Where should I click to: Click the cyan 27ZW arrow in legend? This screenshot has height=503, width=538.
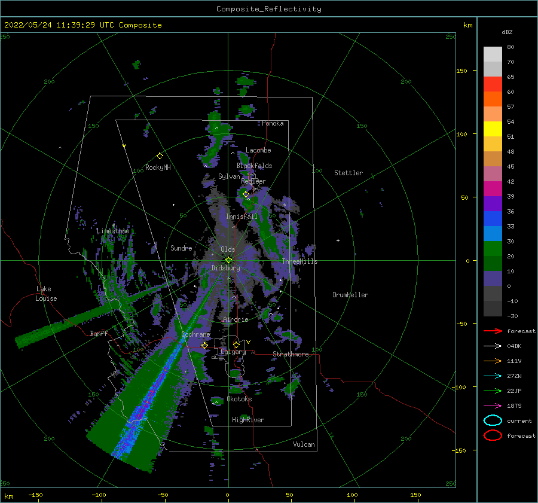[493, 376]
